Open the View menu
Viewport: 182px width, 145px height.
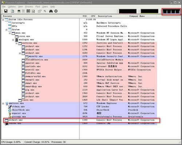click(x=20, y=7)
